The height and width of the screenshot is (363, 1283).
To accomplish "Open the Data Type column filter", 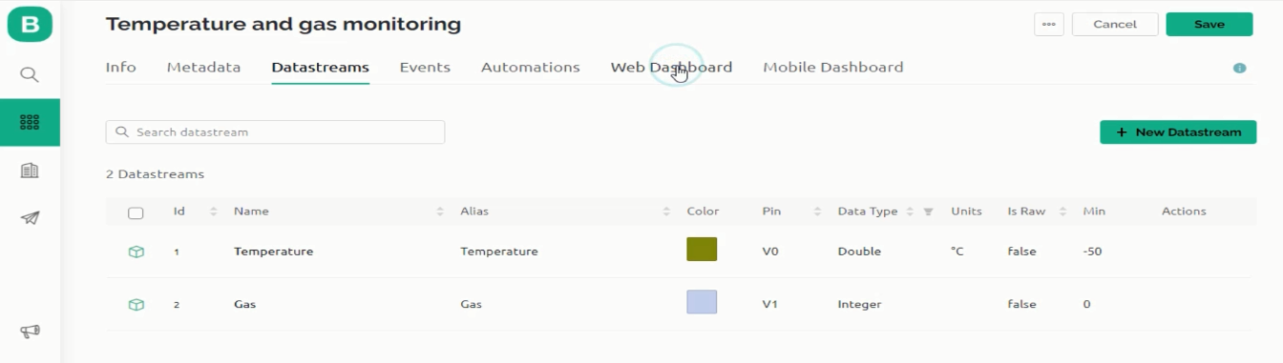I will [x=928, y=212].
